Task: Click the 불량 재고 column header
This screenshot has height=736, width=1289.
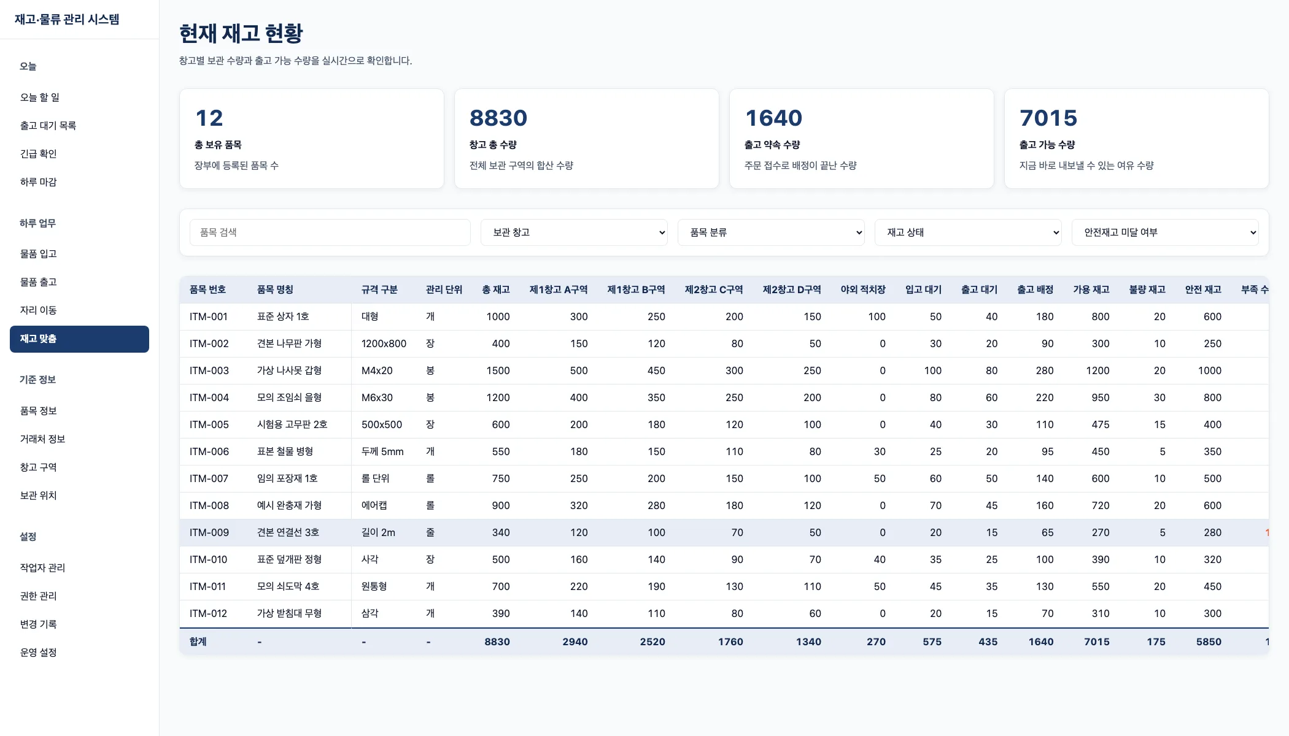Action: tap(1147, 289)
